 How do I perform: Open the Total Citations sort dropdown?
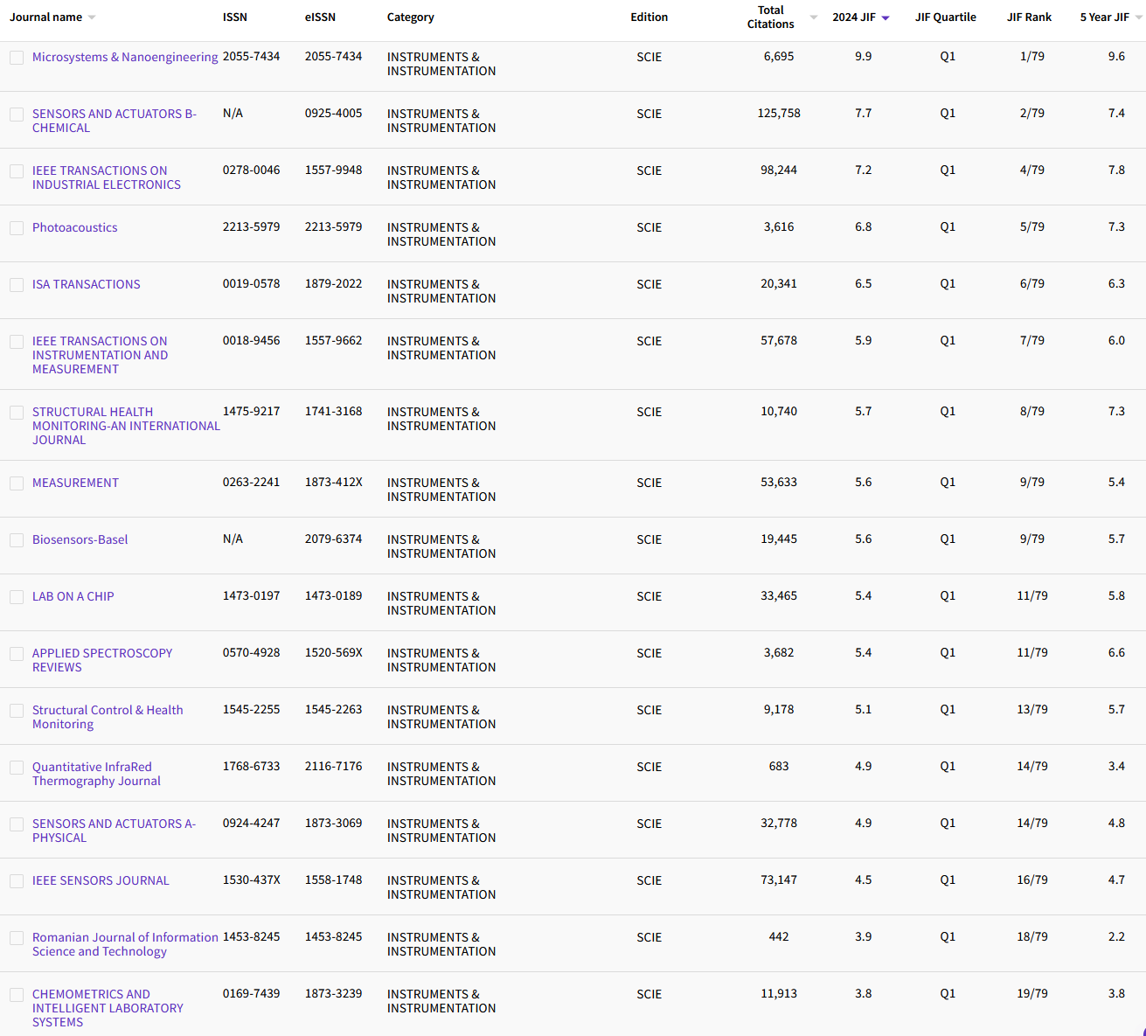pos(813,16)
